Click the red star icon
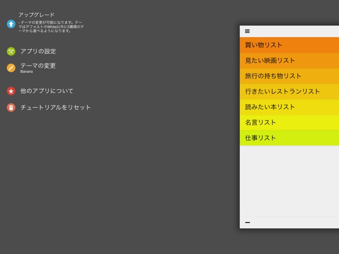 click(x=11, y=91)
